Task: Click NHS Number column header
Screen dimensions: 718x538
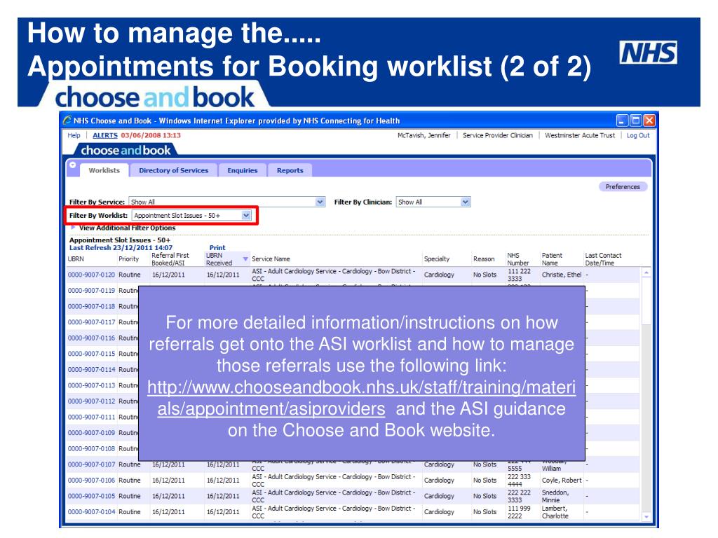Action: click(x=518, y=259)
